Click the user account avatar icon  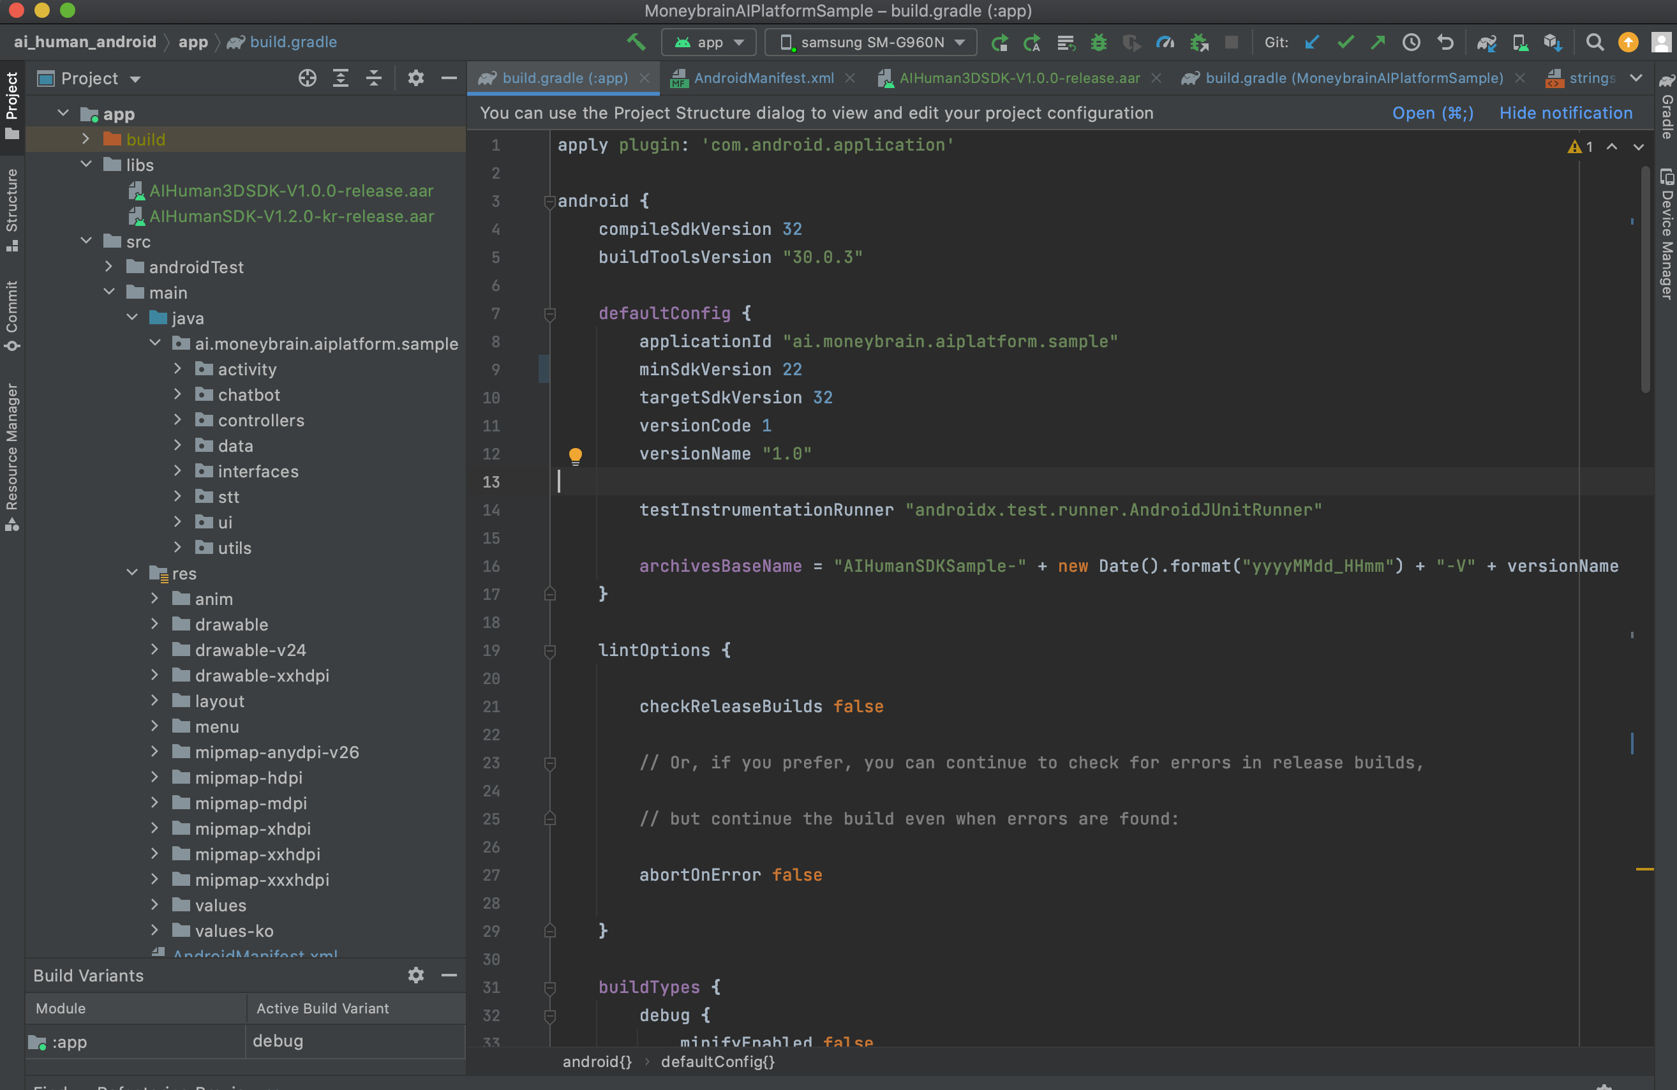point(1661,42)
